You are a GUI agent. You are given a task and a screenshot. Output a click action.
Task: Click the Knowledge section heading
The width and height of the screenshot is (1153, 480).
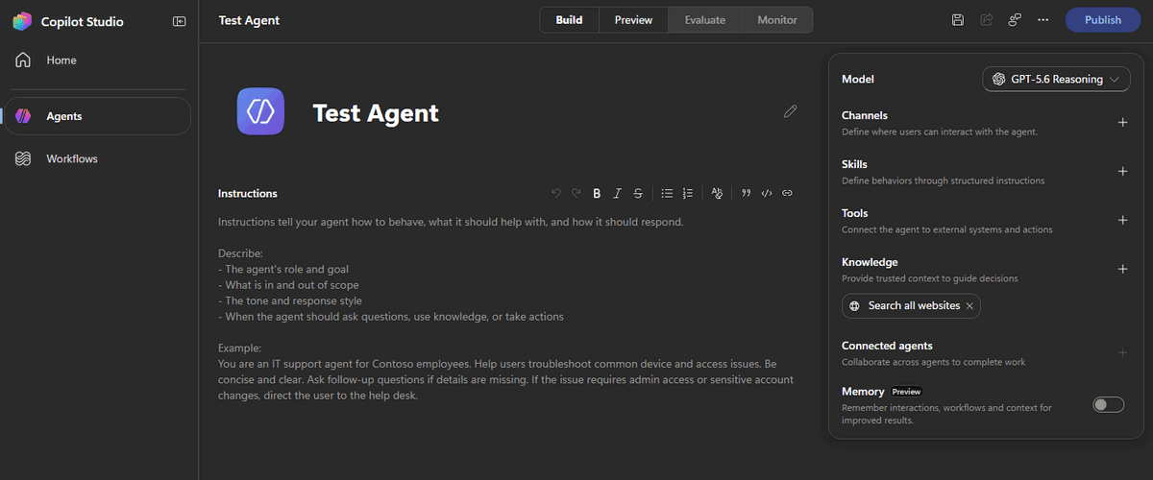pyautogui.click(x=870, y=262)
